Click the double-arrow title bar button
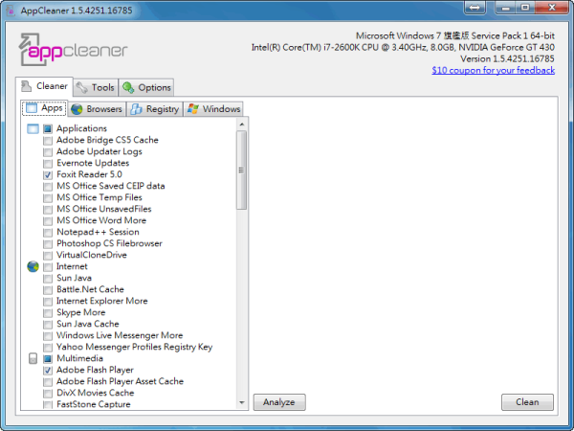Image resolution: width=574 pixels, height=431 pixels. point(475,8)
